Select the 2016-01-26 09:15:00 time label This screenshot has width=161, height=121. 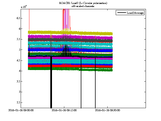click(64, 110)
